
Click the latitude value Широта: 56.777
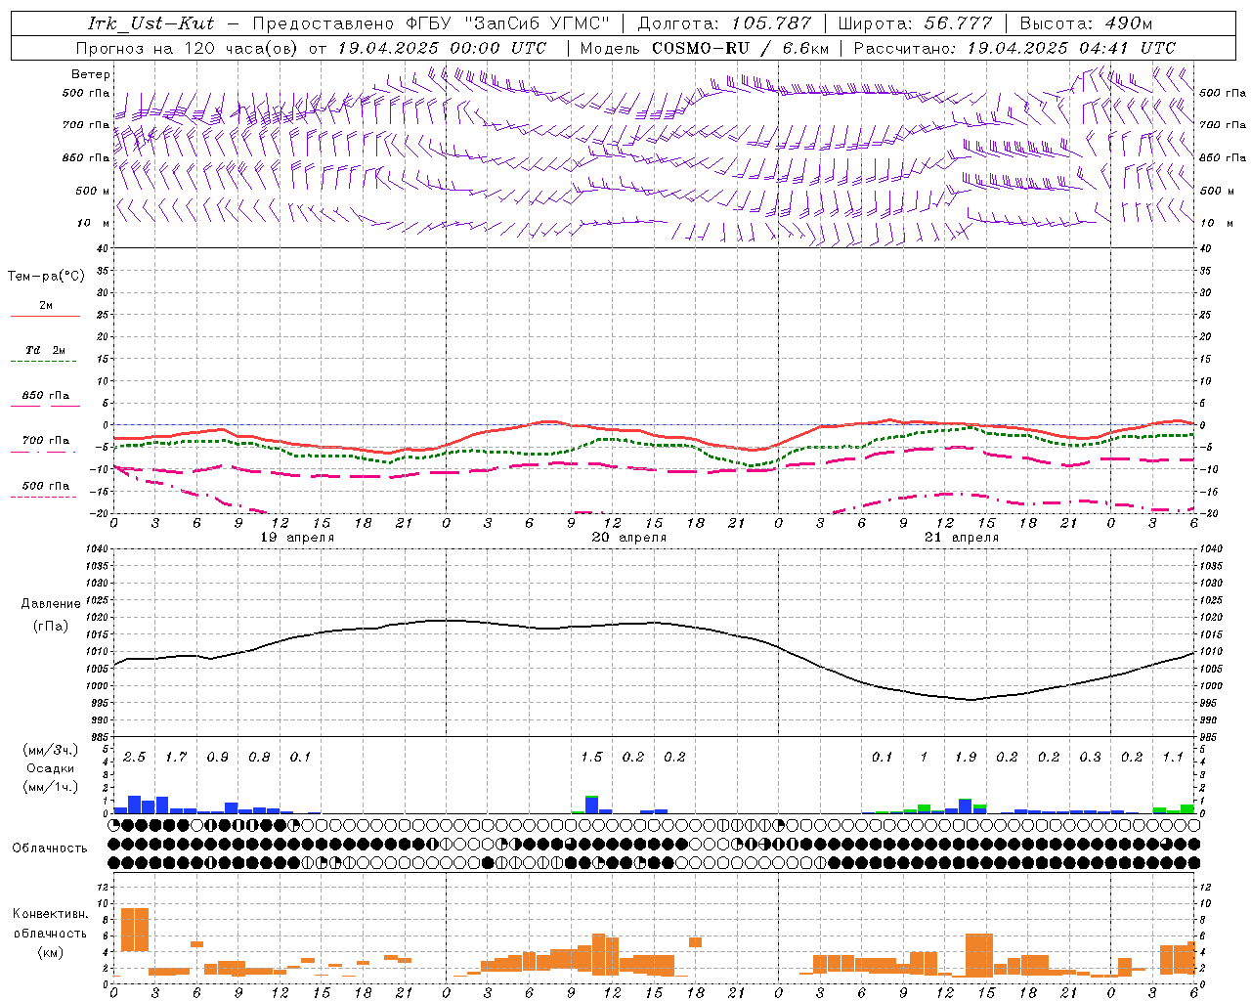(x=915, y=23)
